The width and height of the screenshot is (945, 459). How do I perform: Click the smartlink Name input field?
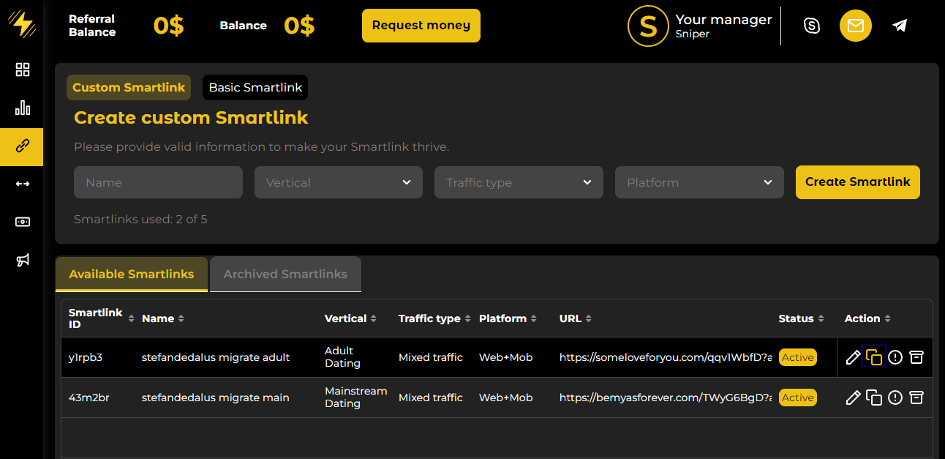(x=158, y=182)
